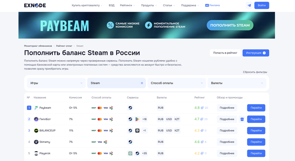Click the reviews comment icon in Paybeam row
Image resolution: width=295 pixels, height=161 pixels.
202,108
